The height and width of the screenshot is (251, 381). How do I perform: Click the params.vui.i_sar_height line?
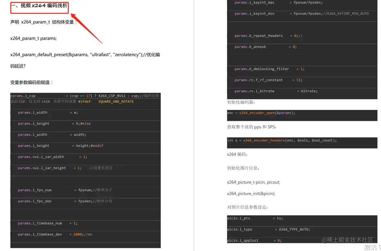point(65,168)
